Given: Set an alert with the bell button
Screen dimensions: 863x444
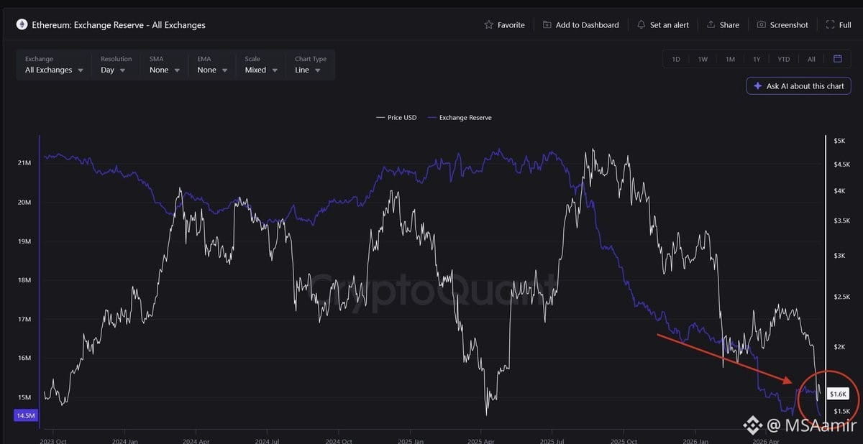Looking at the screenshot, I should tap(662, 24).
